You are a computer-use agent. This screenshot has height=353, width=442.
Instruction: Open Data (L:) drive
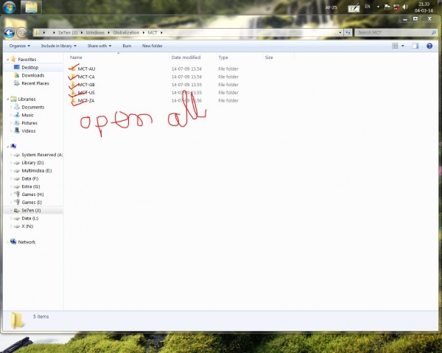coord(30,218)
